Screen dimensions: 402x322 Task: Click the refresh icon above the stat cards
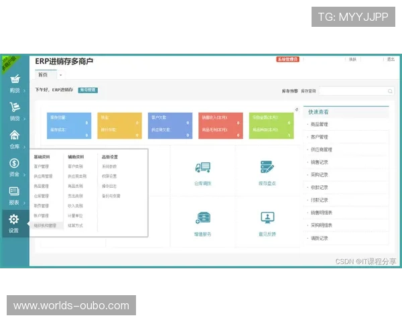pos(297,109)
